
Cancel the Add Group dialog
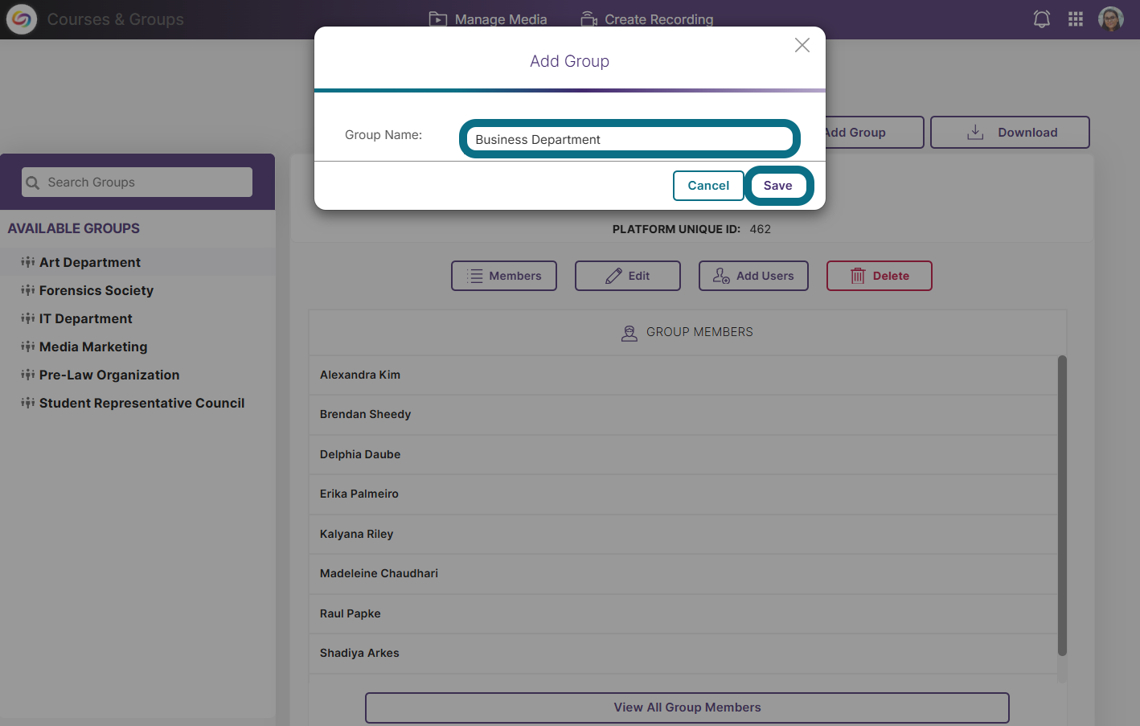[x=708, y=186]
